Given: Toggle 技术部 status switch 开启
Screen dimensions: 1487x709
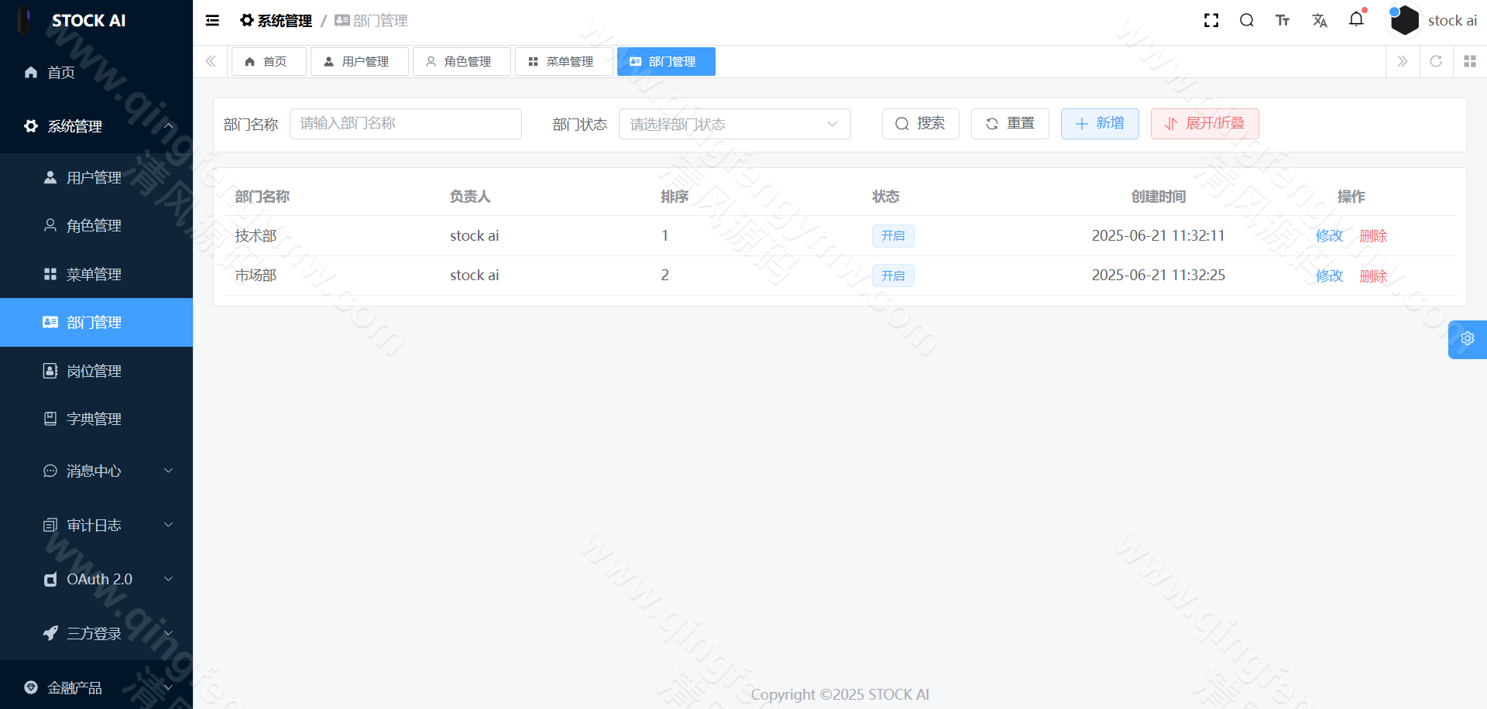Looking at the screenshot, I should [893, 235].
